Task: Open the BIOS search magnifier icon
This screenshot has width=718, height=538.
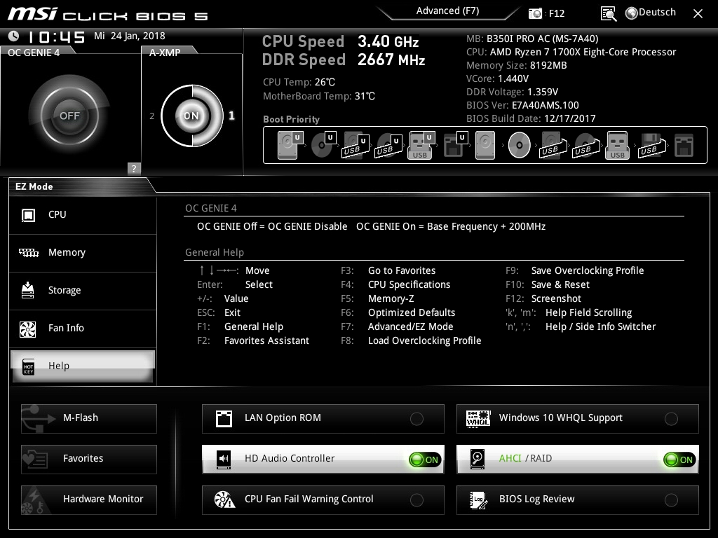Action: coord(608,14)
